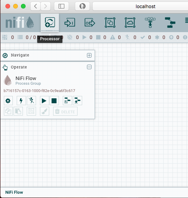The height and width of the screenshot is (198, 188).
Task: Click the NiFi Flow title in Operate
Action: pyautogui.click(x=26, y=79)
